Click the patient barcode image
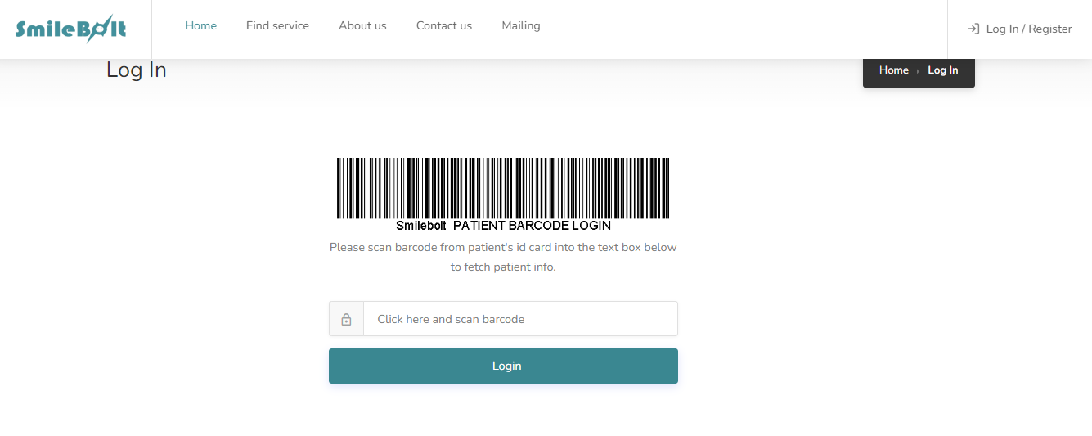This screenshot has width=1092, height=436. (x=503, y=189)
